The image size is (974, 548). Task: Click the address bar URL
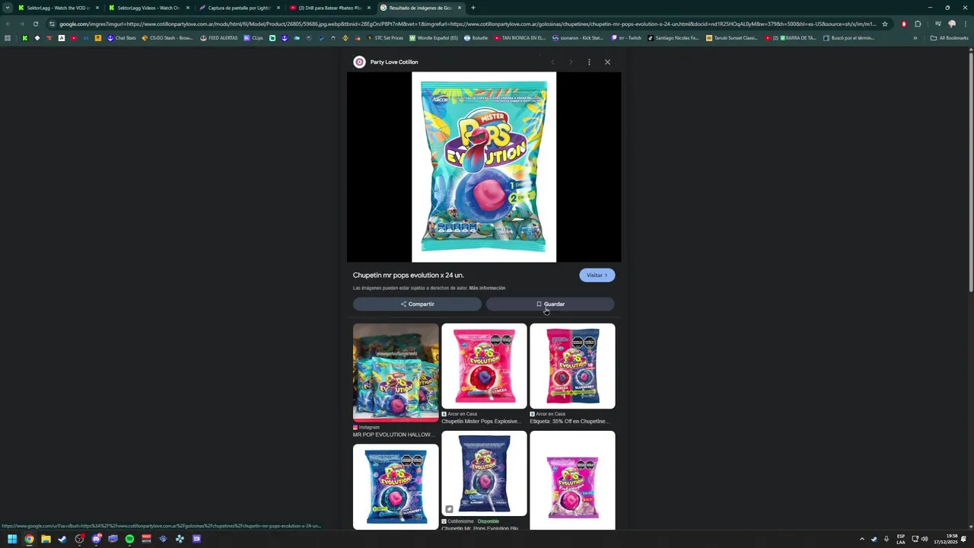468,24
